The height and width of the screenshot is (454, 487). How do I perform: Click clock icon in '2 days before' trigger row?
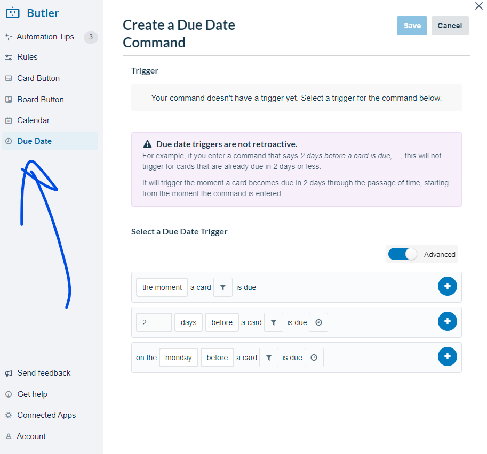coord(318,322)
